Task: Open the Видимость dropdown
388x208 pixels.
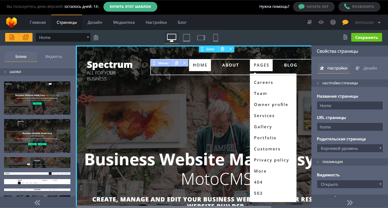Action: point(350,184)
